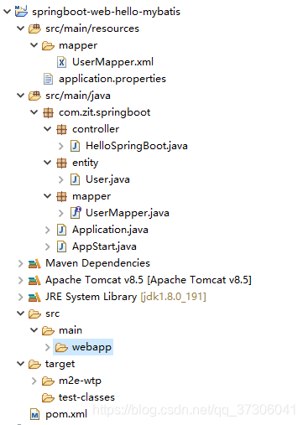Screen dimensions: 303x425
Task: Collapse the entity package
Action: coord(48,163)
